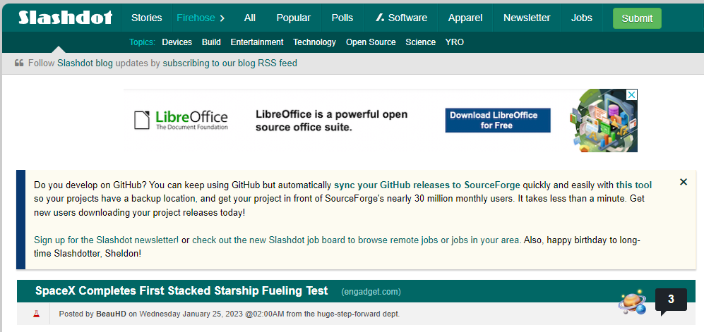
Task: Open sync your GitHub releases to SourceForge
Action: tap(427, 185)
